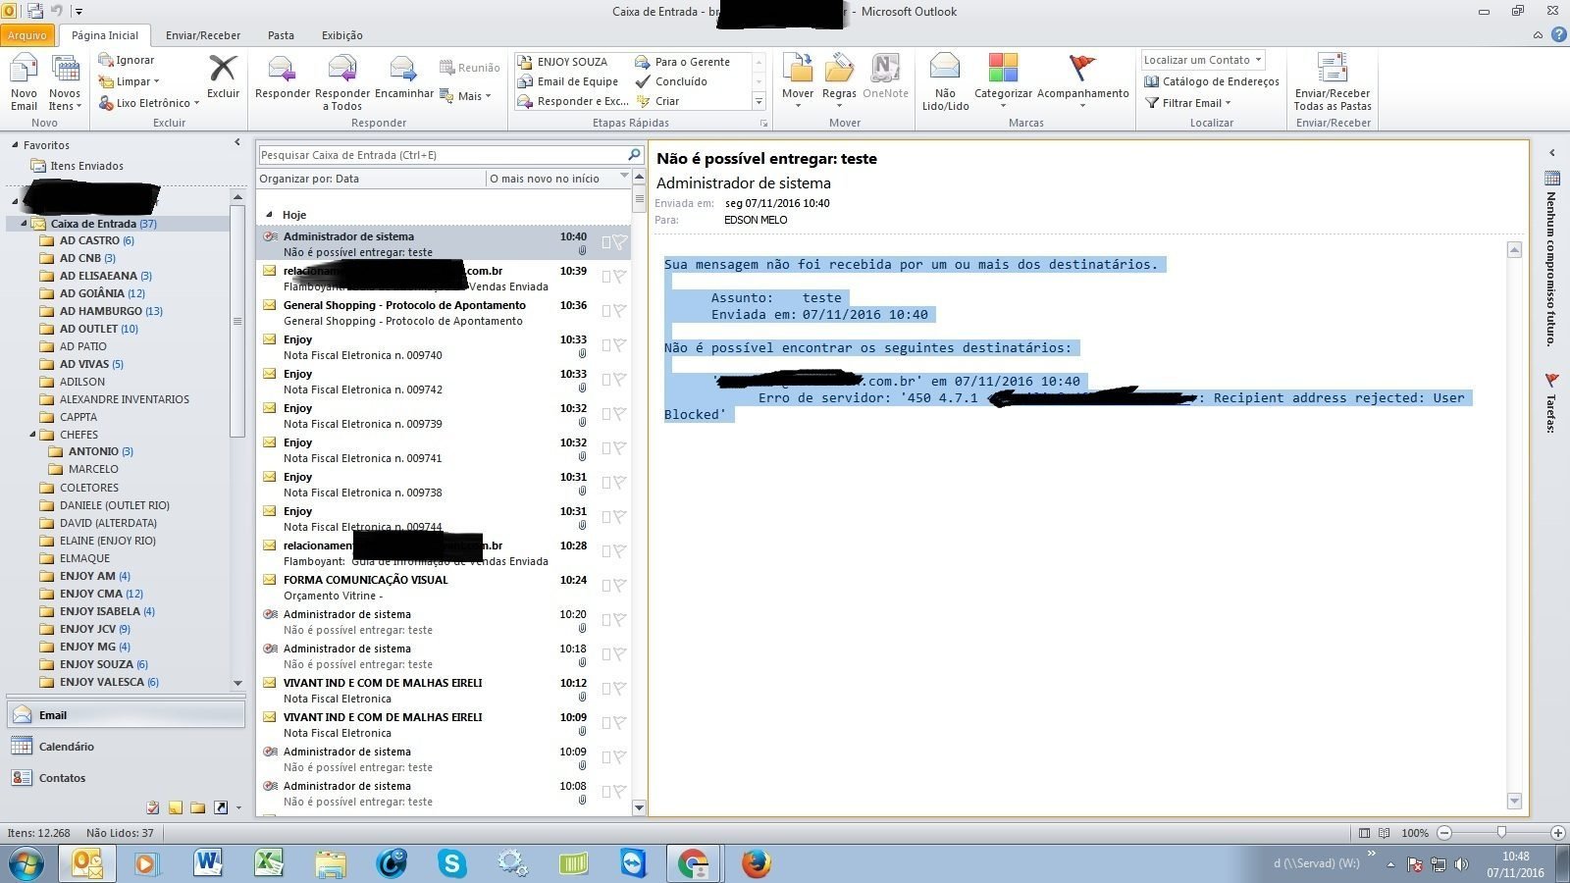Open the Mover folder menu
1570x883 pixels.
click(x=798, y=81)
